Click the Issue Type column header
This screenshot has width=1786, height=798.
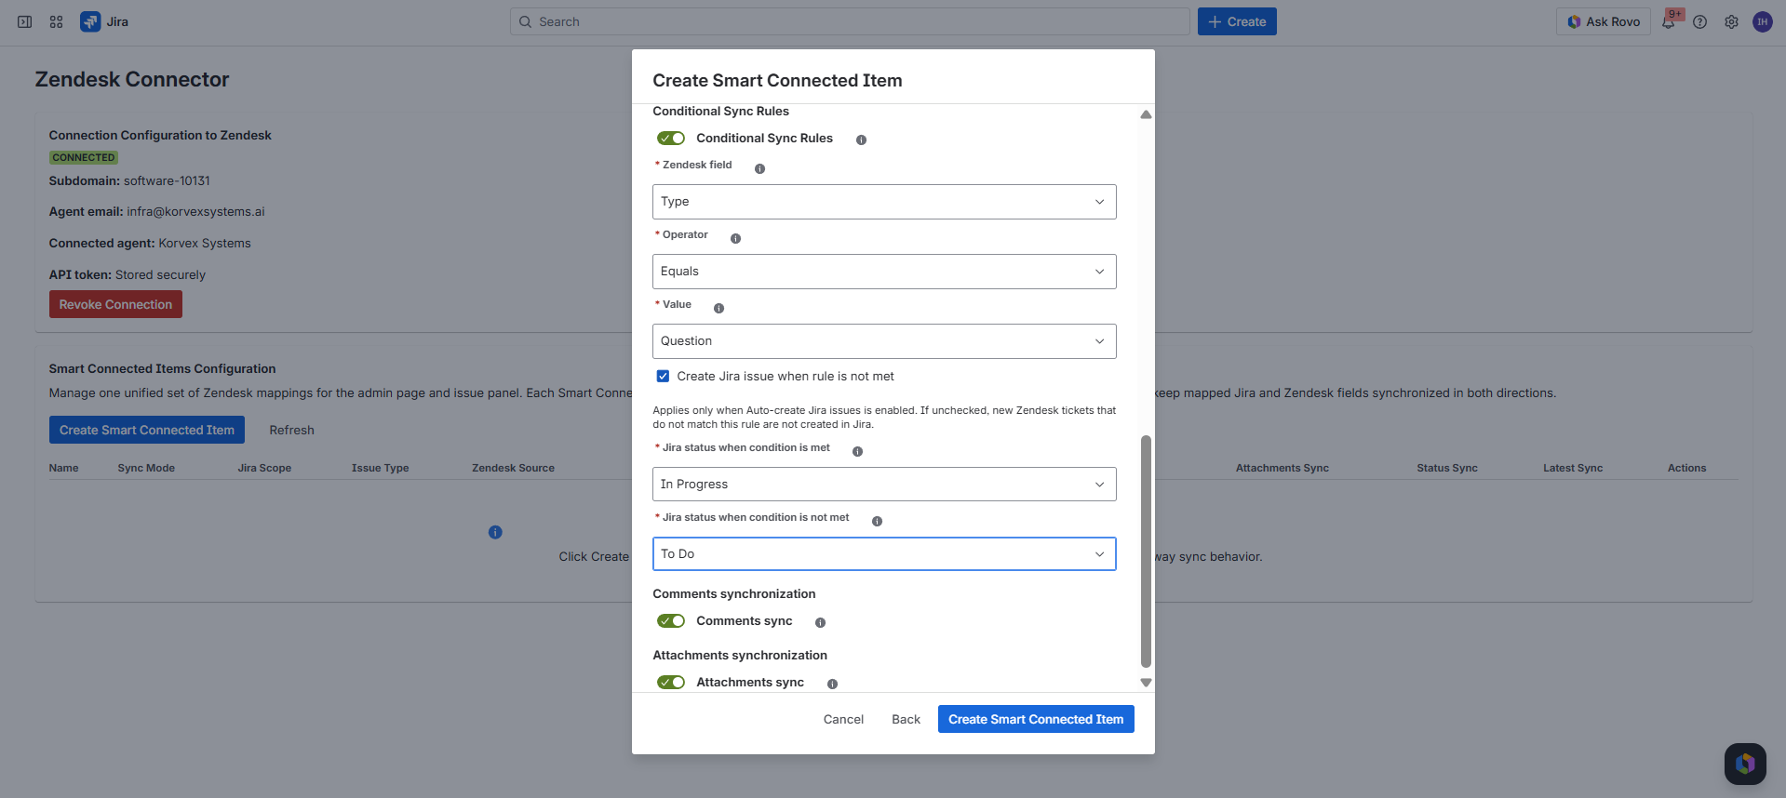380,468
